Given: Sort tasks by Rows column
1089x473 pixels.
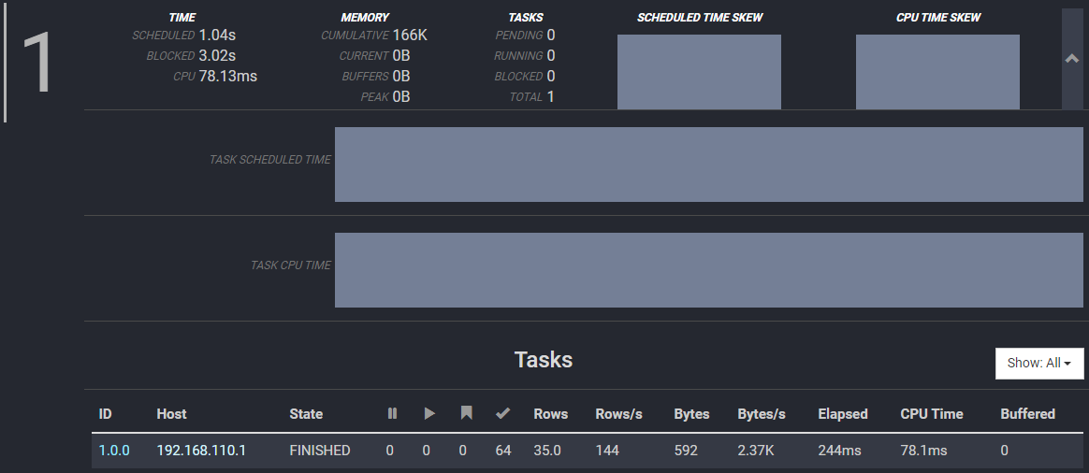Looking at the screenshot, I should point(551,414).
